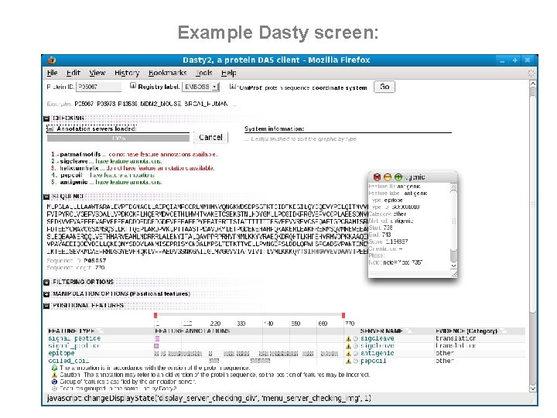Click the 'helixturnhelix' server entry
This screenshot has width=557, height=418.
pos(79,168)
